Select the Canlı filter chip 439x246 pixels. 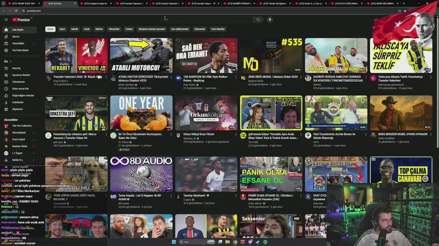pyautogui.click(x=87, y=29)
